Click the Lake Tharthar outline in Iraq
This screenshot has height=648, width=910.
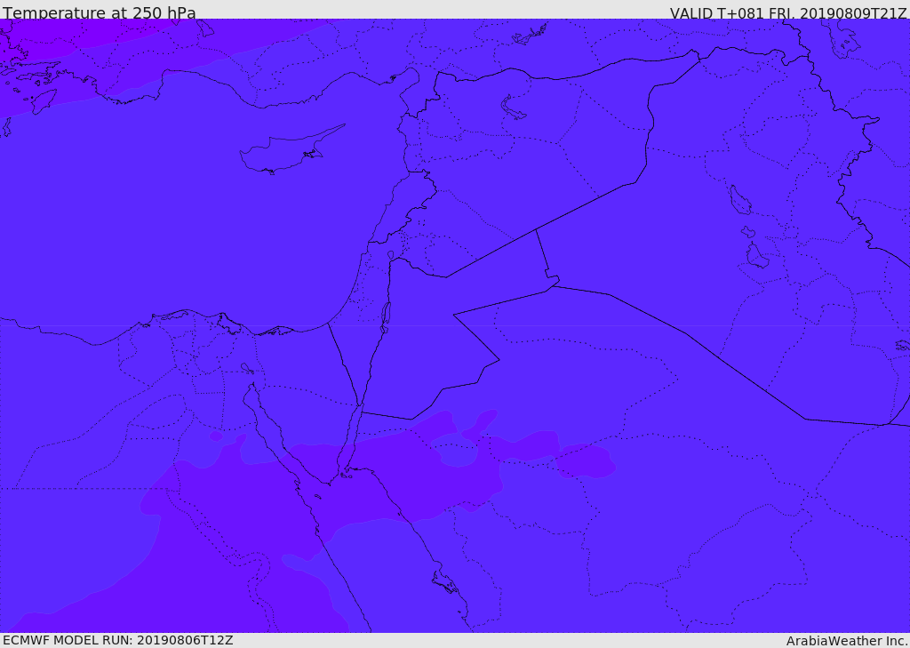739,200
